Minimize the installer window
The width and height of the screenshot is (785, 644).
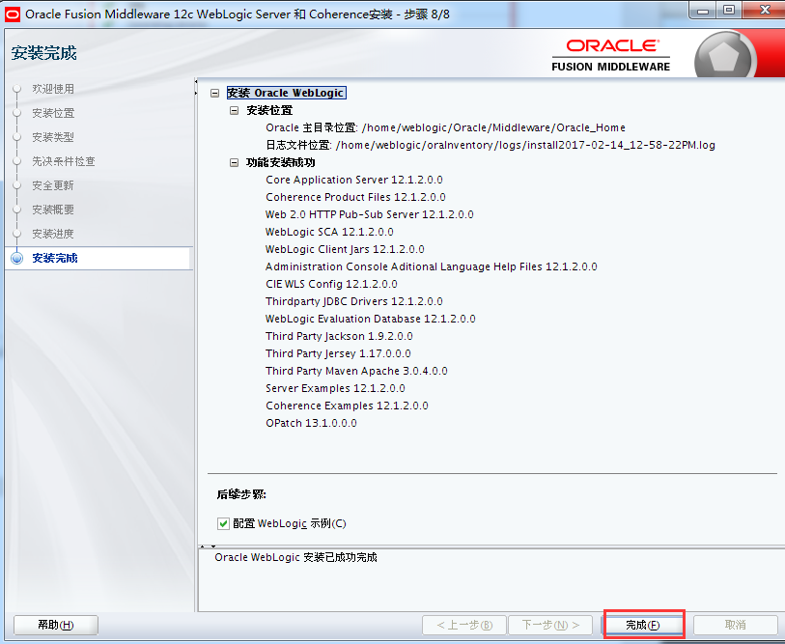pyautogui.click(x=703, y=10)
